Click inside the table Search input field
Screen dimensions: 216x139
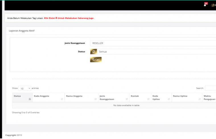[211, 89]
